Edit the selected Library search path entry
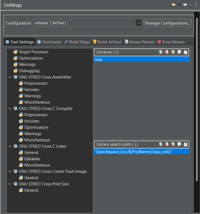Viewport: 200px width, 214px height. click(173, 144)
